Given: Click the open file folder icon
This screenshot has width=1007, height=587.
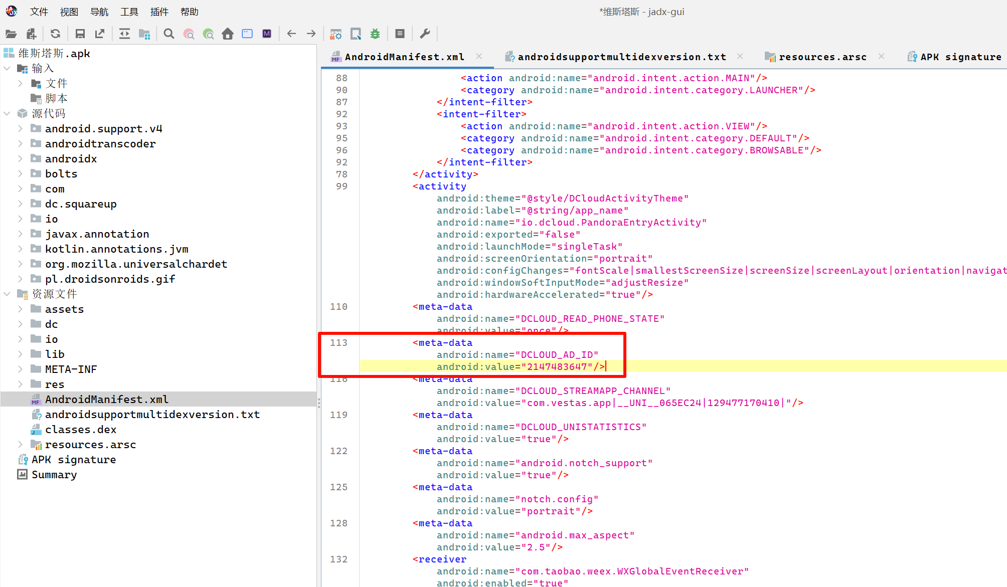Looking at the screenshot, I should point(11,34).
